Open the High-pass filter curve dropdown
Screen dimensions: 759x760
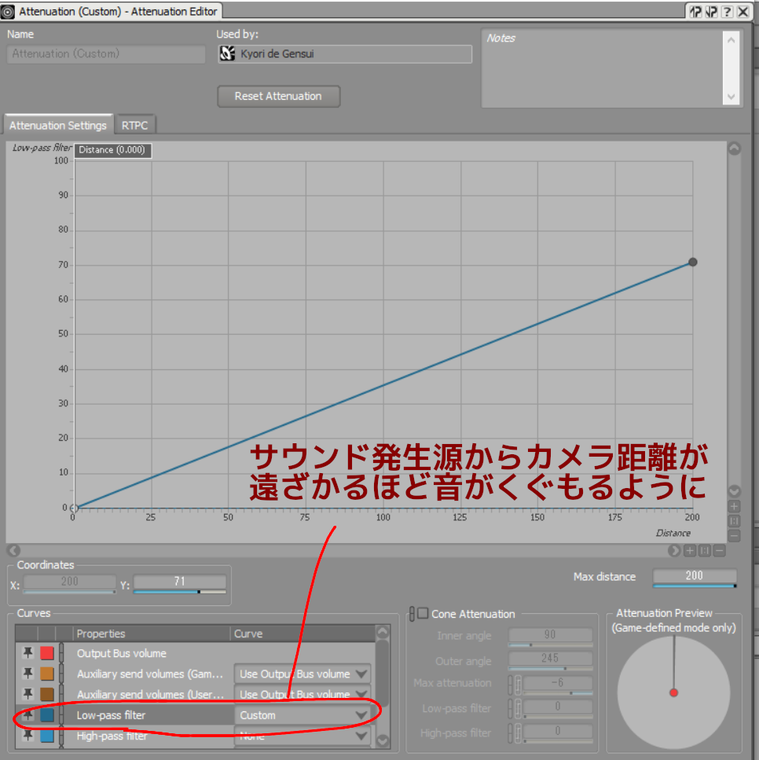click(x=302, y=736)
